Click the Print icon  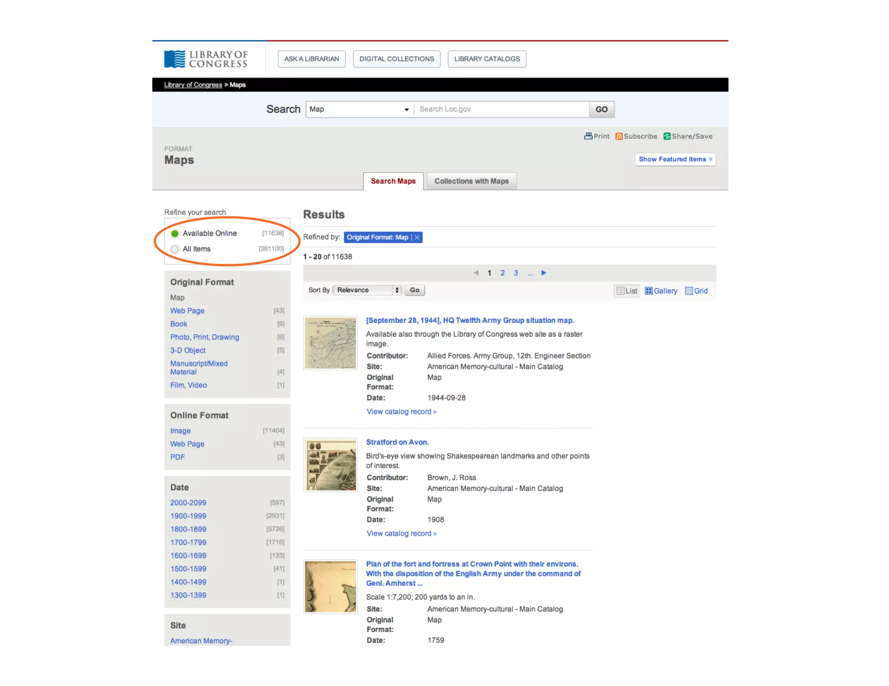click(x=588, y=136)
